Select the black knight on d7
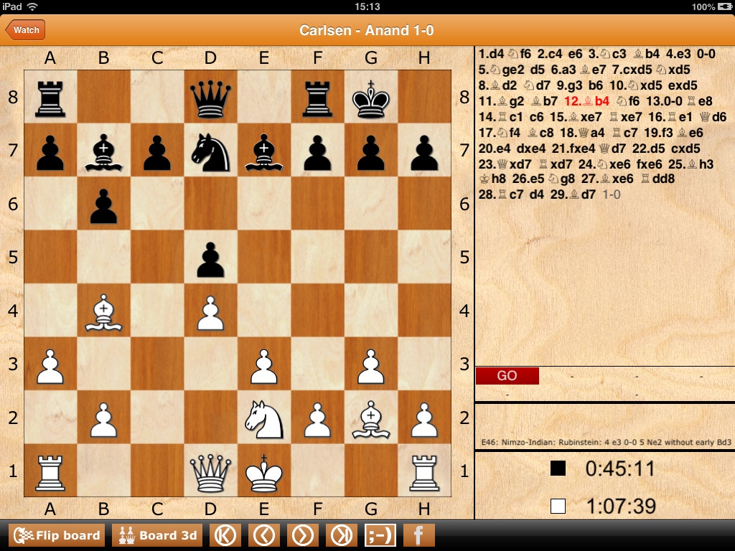The image size is (735, 551). (x=211, y=150)
